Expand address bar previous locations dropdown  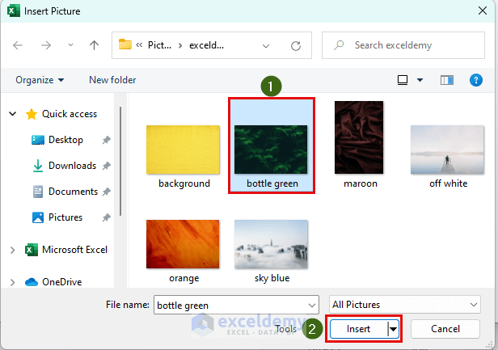(266, 46)
